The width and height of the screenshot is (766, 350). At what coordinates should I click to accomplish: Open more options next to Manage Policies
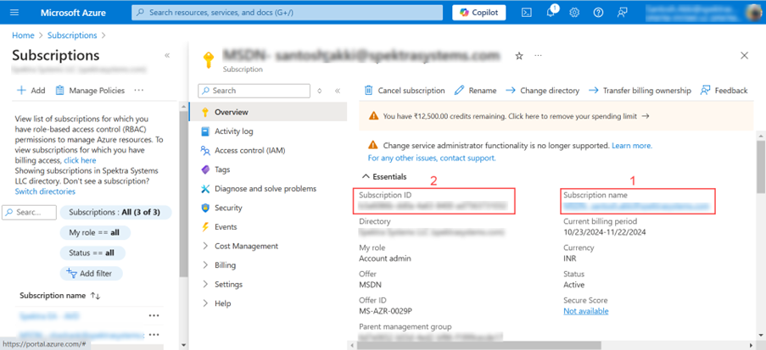click(139, 91)
